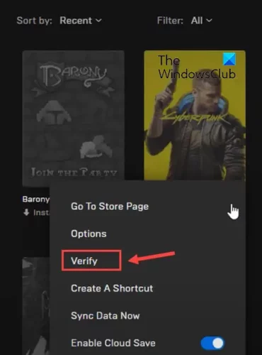Screen dimensions: 262x355
Task: Click the install arrow icon under Barony
Action: pyautogui.click(x=26, y=212)
